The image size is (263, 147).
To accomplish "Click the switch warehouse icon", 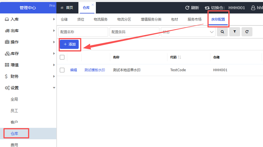I will [x=207, y=8].
